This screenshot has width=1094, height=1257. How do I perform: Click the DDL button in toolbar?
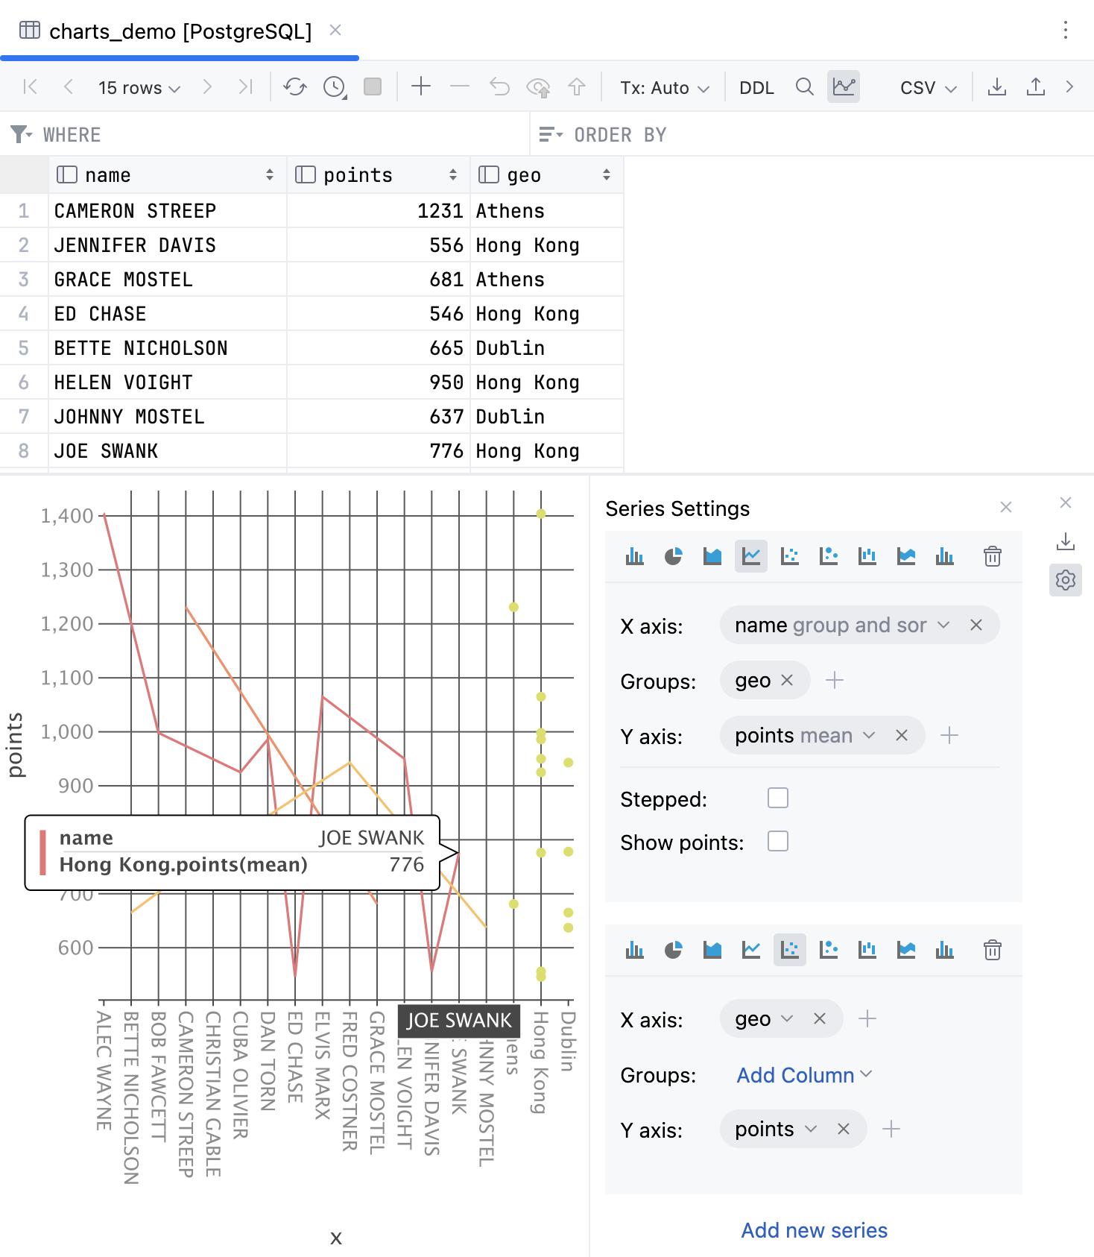(756, 88)
